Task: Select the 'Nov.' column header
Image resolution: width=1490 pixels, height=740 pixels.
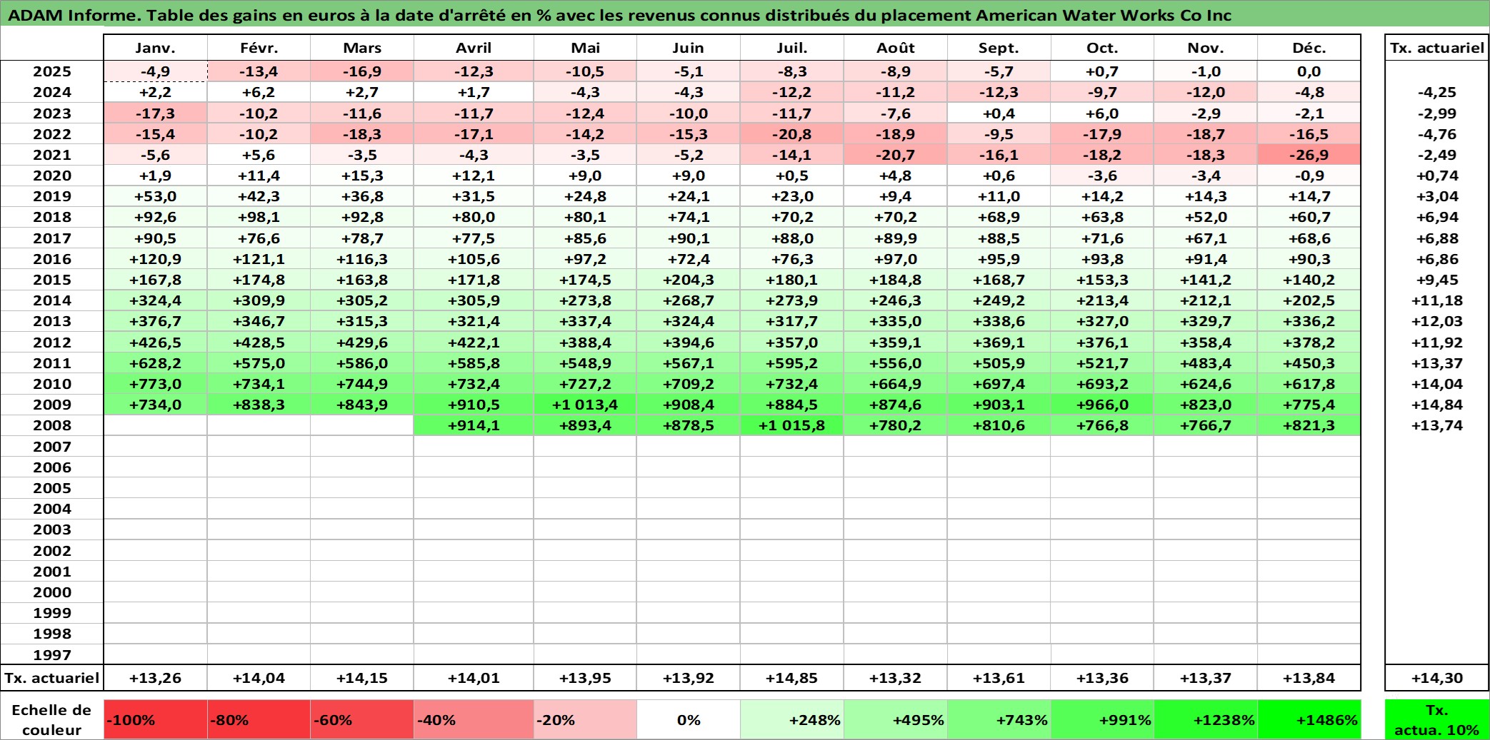Action: click(1206, 48)
